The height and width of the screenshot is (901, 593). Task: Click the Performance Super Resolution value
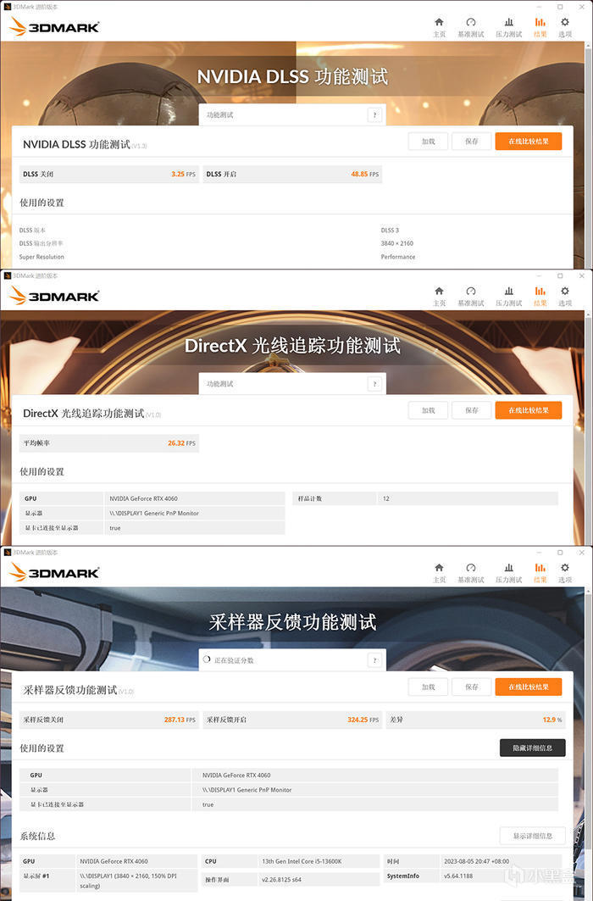click(398, 257)
